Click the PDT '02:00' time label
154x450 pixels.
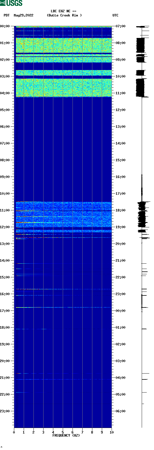click(x=5, y=60)
